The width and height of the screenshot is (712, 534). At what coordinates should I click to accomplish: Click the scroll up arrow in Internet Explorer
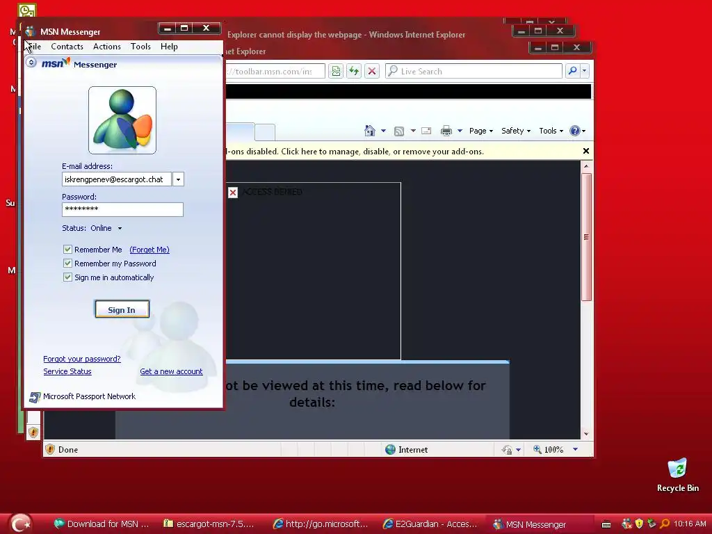(586, 166)
